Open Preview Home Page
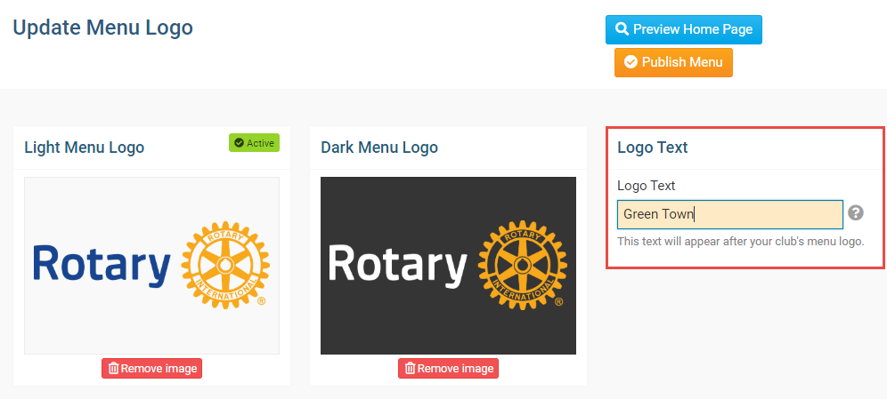Screen dimensions: 887x399 tap(683, 29)
